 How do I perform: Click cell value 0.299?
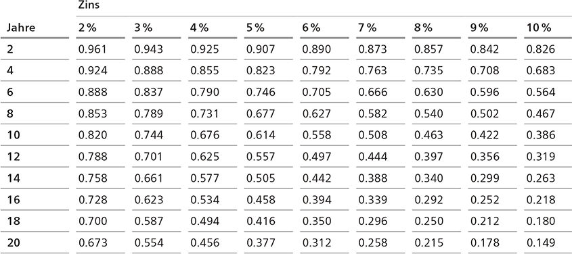coord(485,178)
